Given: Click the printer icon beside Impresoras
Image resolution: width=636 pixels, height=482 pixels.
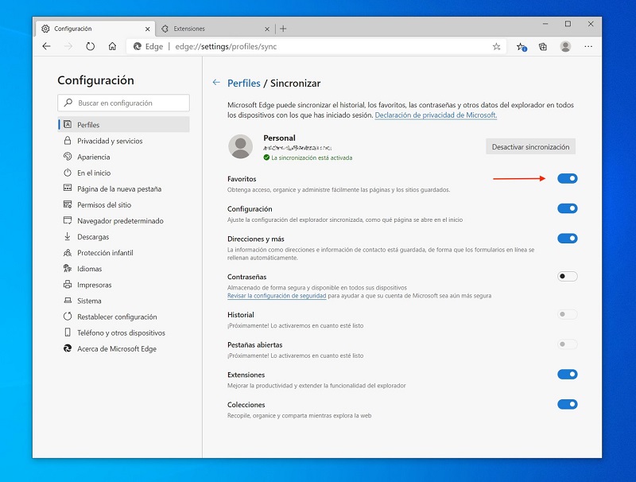Looking at the screenshot, I should point(68,285).
